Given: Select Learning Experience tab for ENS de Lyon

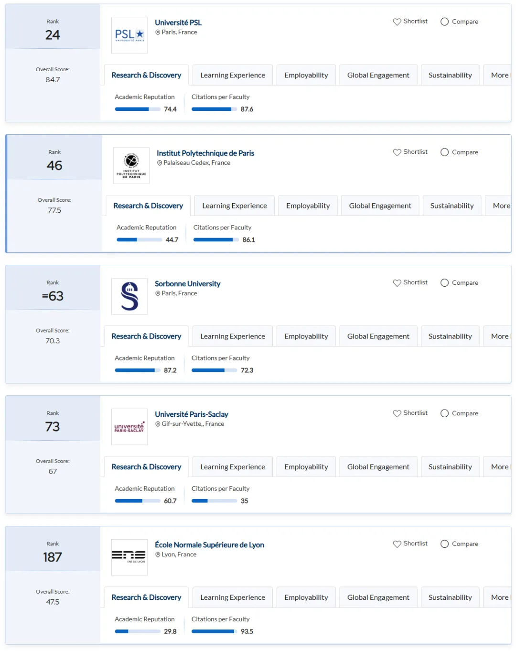Looking at the screenshot, I should click(x=233, y=597).
